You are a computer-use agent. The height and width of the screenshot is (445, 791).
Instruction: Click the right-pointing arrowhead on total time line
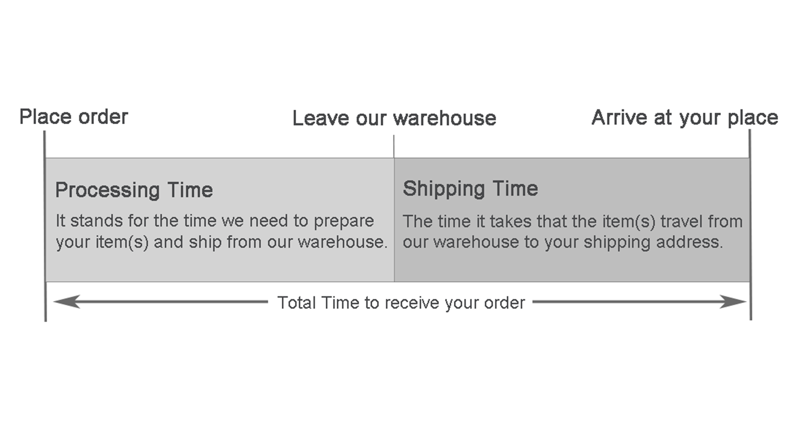733,302
